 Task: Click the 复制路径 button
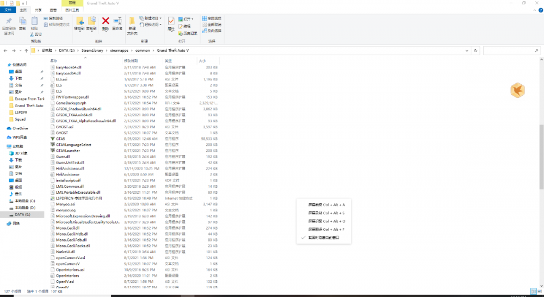coord(53,18)
